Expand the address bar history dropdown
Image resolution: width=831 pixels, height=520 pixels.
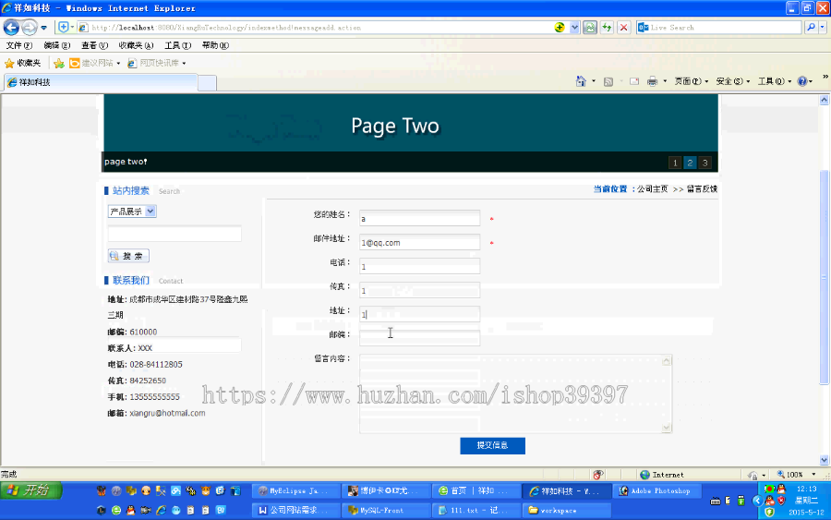click(x=574, y=28)
